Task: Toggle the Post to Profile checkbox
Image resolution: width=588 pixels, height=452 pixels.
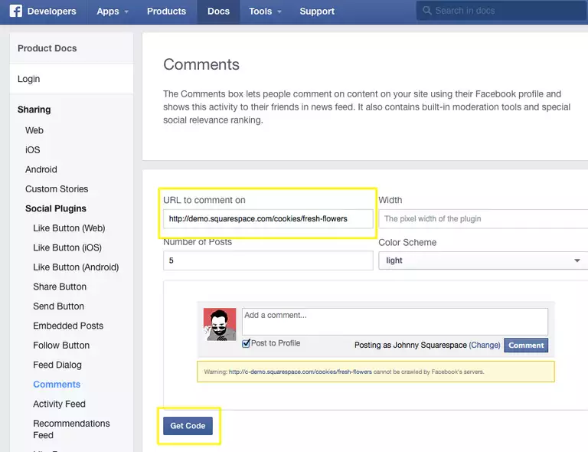Action: pos(246,343)
